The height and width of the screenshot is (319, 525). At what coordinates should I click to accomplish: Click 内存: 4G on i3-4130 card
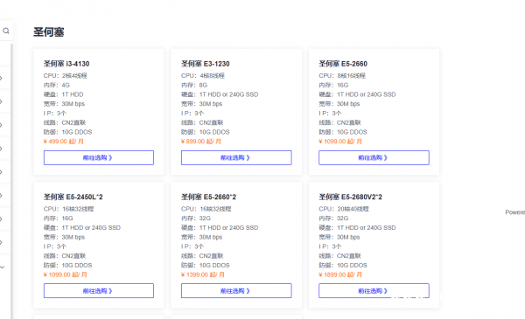click(x=57, y=85)
